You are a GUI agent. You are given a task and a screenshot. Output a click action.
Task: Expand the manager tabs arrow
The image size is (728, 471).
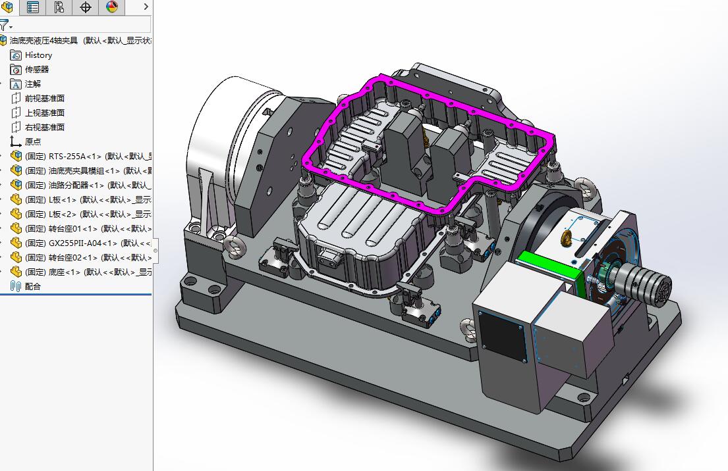click(146, 7)
